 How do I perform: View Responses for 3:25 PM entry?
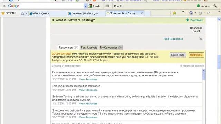[x=88, y=90]
